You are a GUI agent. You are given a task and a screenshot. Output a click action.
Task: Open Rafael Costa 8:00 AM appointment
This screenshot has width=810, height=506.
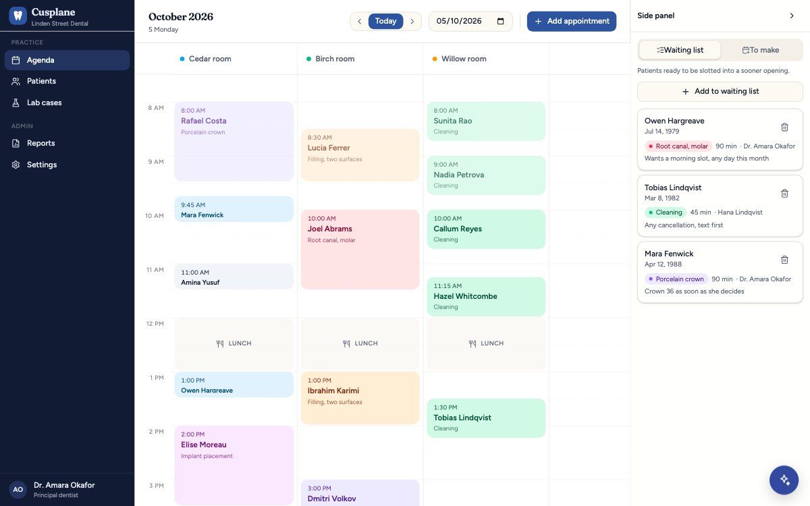(234, 142)
